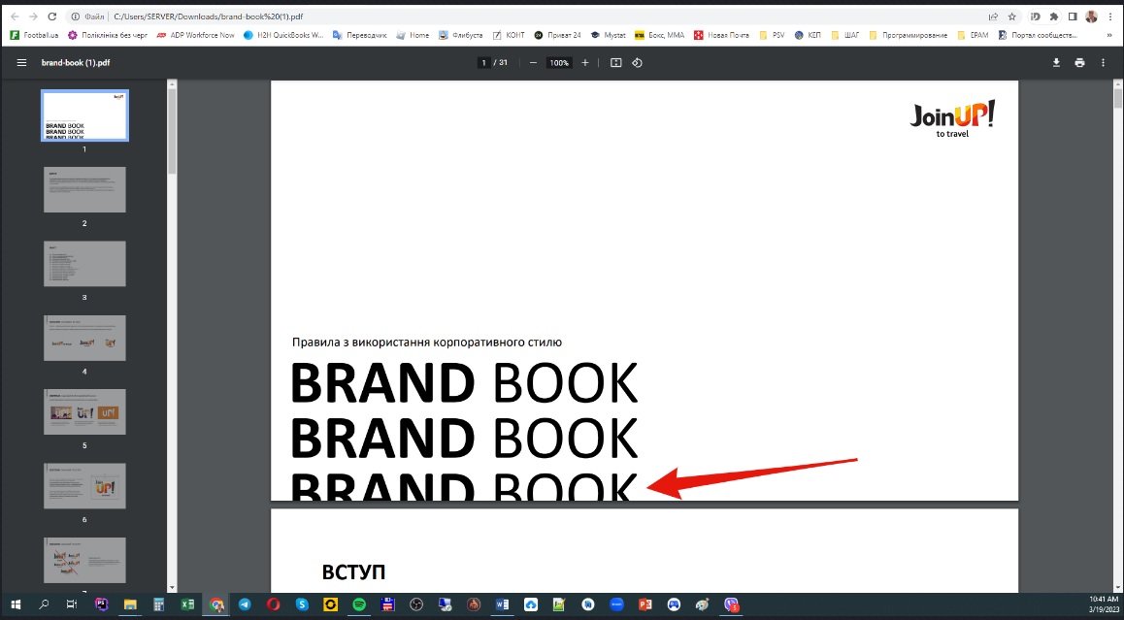Print the PDF document
1124x620 pixels.
tap(1079, 63)
